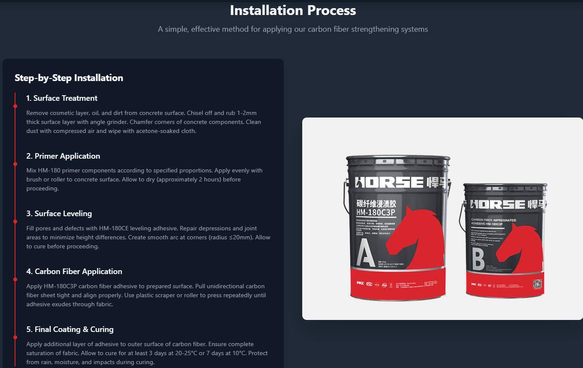
Task: Select the 3. Surface Leveling step heading
Action: (x=59, y=214)
